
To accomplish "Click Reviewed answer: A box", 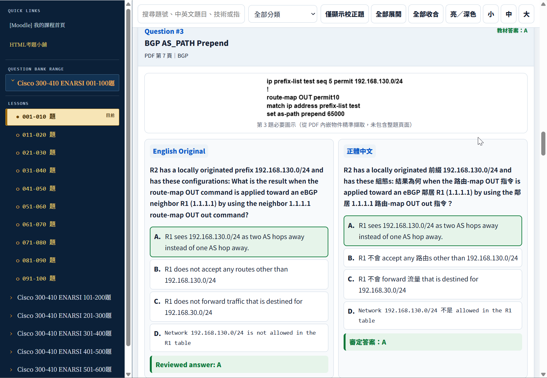I will (x=239, y=365).
